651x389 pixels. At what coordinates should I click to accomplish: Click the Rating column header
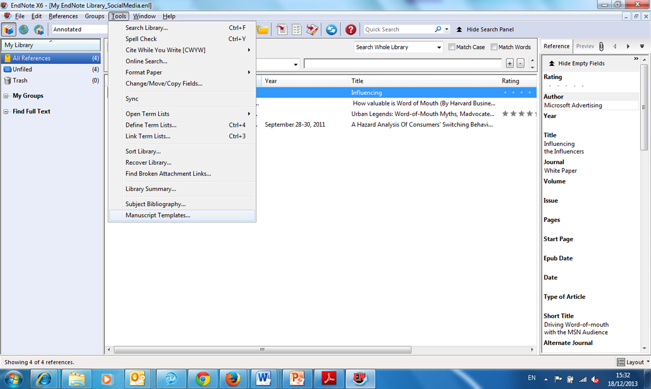click(518, 81)
